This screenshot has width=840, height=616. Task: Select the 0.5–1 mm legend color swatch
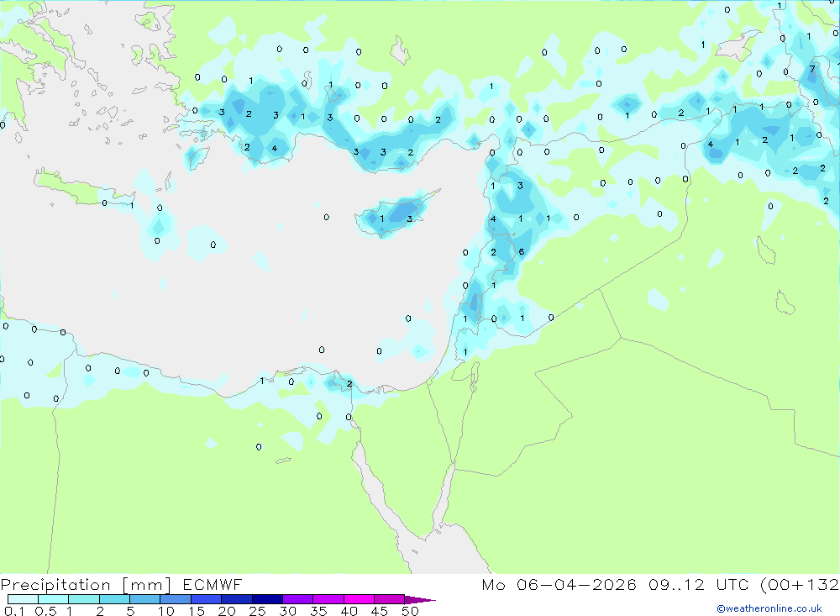pyautogui.click(x=54, y=599)
